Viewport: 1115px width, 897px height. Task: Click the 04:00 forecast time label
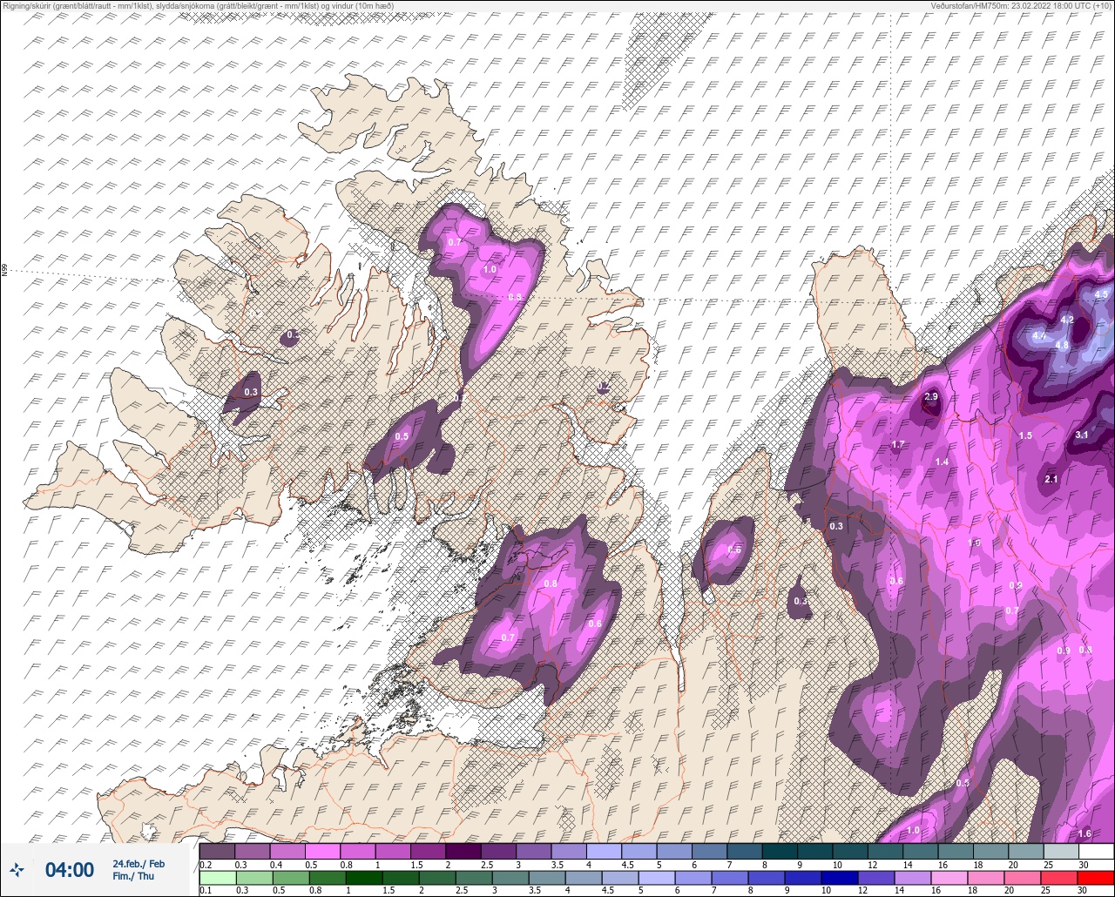(69, 870)
